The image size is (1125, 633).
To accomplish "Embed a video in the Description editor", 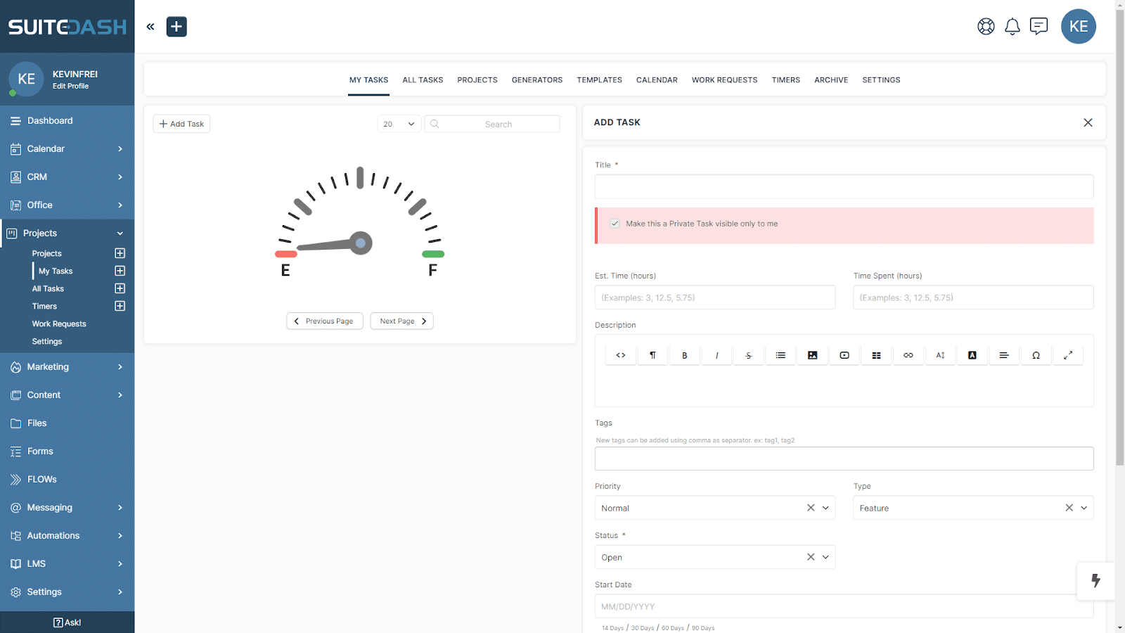I will (x=844, y=354).
